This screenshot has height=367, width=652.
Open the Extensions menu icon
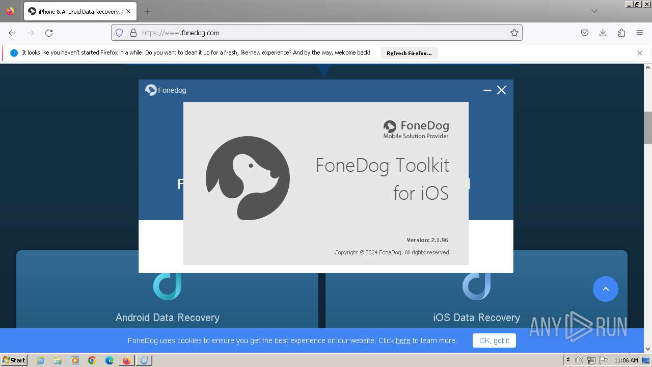[621, 33]
